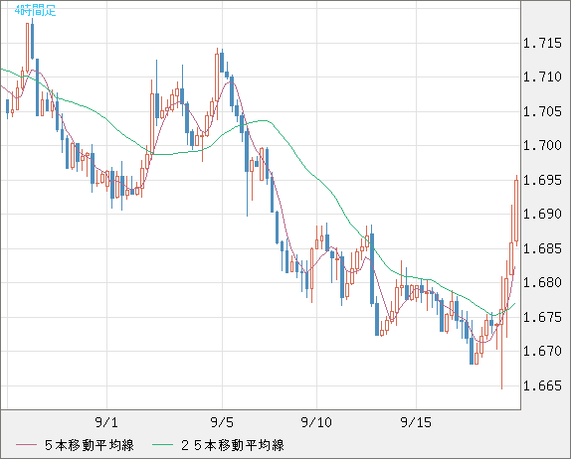Image resolution: width=571 pixels, height=459 pixels.
Task: Click the 25本移動平均線 legend label
Action: click(233, 445)
